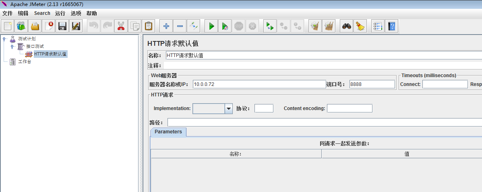Open the Templates toolbar icon
Image resolution: width=482 pixels, height=192 pixels.
21,26
